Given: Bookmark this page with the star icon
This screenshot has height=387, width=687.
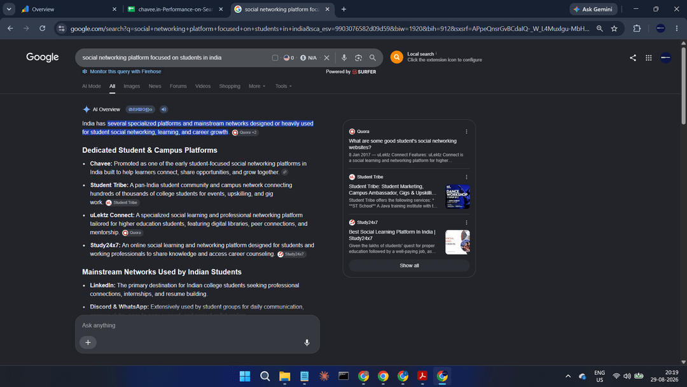Looking at the screenshot, I should [614, 29].
